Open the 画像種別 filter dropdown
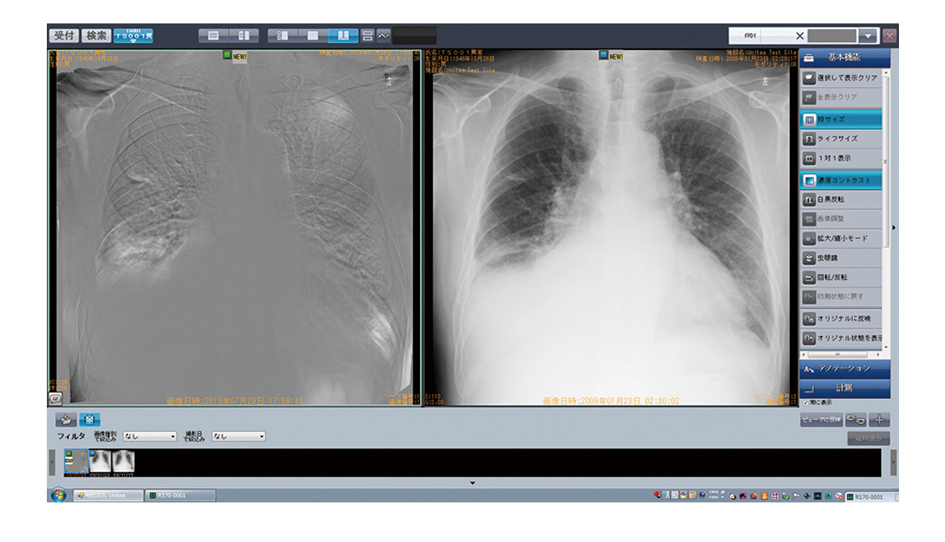Viewport: 945px width, 542px height. (149, 436)
